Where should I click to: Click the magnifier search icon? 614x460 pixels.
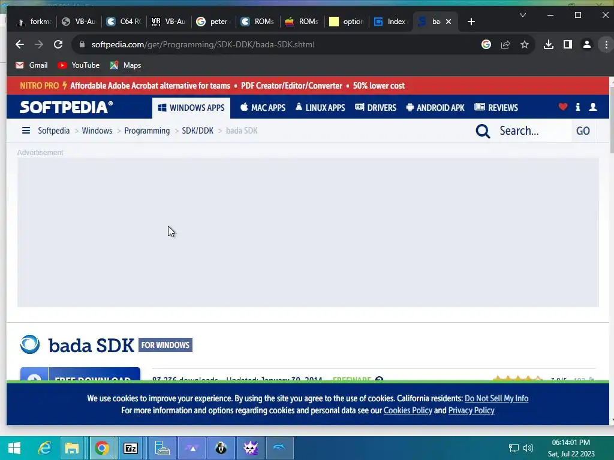(x=483, y=131)
